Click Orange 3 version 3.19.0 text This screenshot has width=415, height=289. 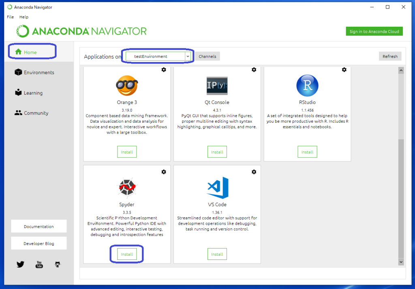(127, 110)
